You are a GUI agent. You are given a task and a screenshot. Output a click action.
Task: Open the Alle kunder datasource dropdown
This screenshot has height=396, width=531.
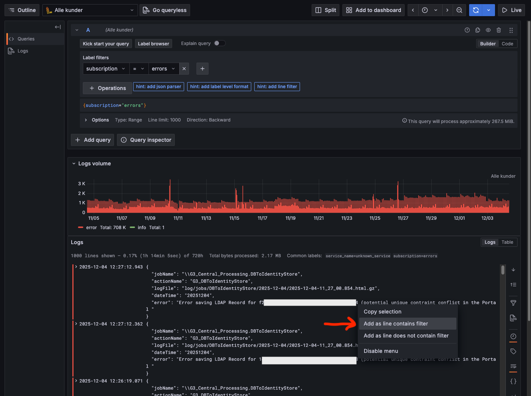[90, 10]
